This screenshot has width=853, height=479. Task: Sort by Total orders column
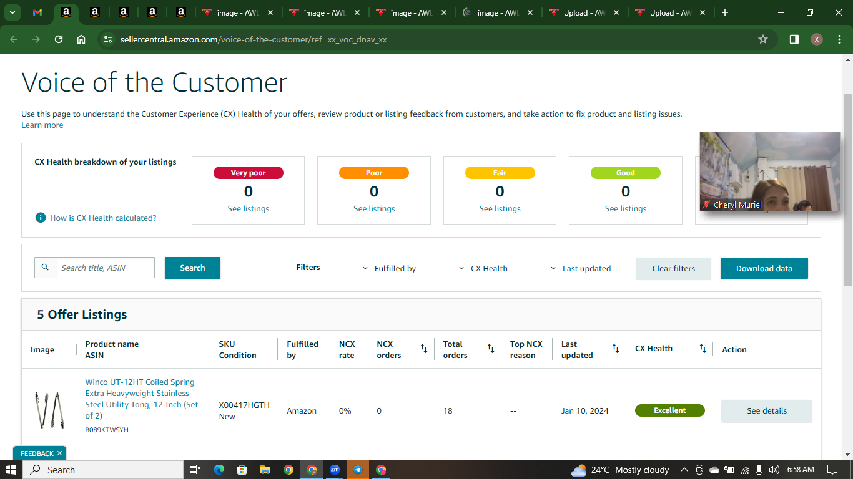point(491,349)
